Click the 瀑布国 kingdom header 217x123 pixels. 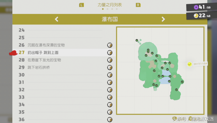110,19
